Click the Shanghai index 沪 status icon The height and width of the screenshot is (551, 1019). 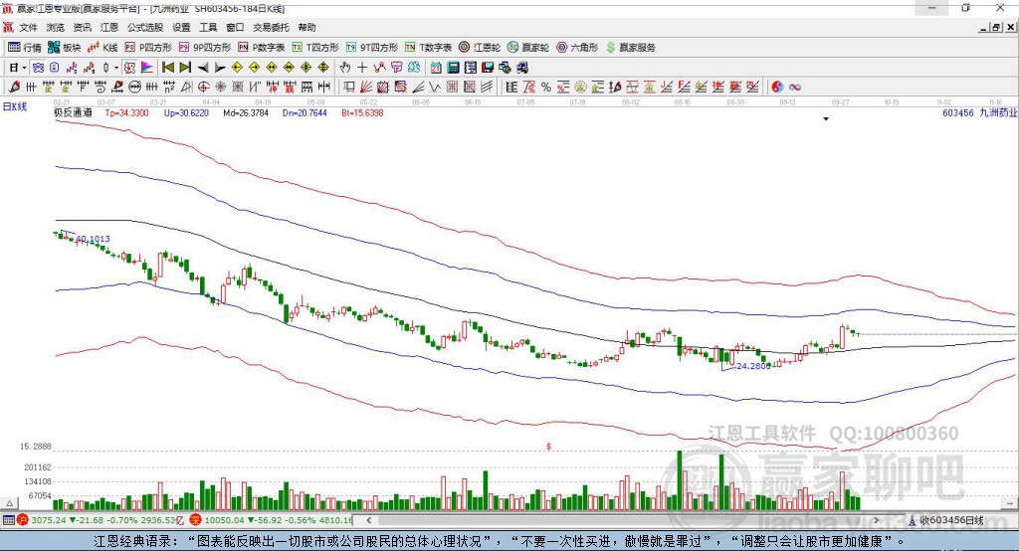point(23,520)
